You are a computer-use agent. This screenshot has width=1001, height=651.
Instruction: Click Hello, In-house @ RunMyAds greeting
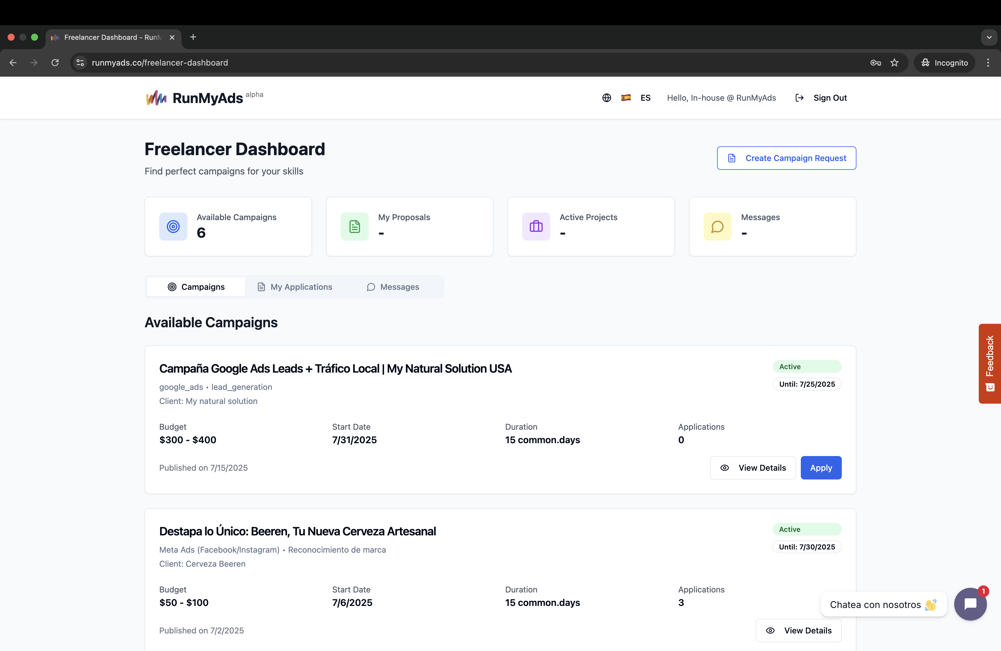click(x=721, y=97)
